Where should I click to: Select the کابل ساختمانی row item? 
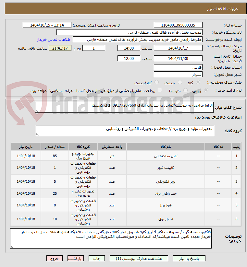tap(126, 156)
